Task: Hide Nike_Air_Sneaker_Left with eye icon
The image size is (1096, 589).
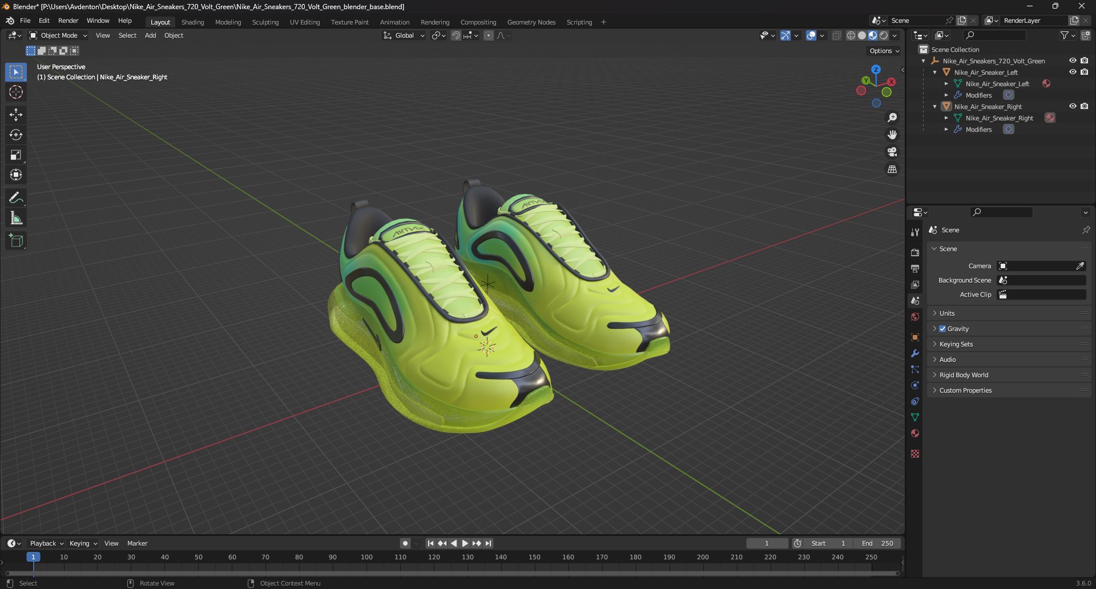Action: click(1073, 72)
